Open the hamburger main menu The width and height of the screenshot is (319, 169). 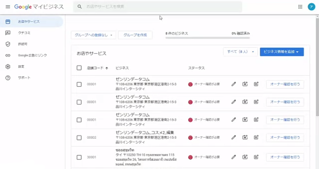point(8,7)
